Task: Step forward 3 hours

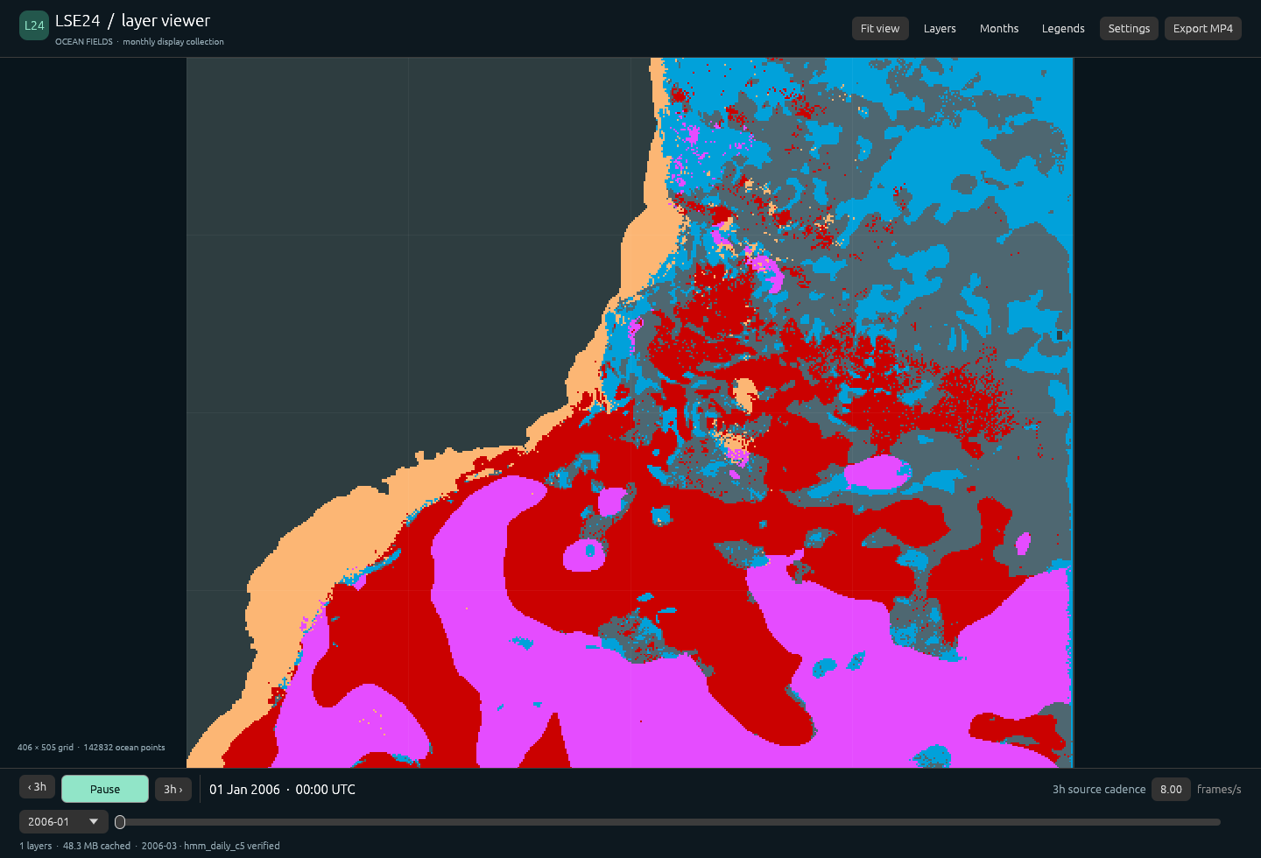Action: point(173,789)
